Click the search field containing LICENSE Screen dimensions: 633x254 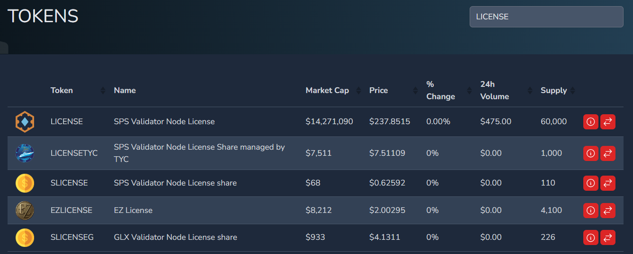pyautogui.click(x=546, y=17)
